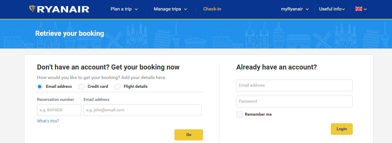The width and height of the screenshot is (392, 143).
Task: Click the account Email address field
Action: (x=294, y=85)
